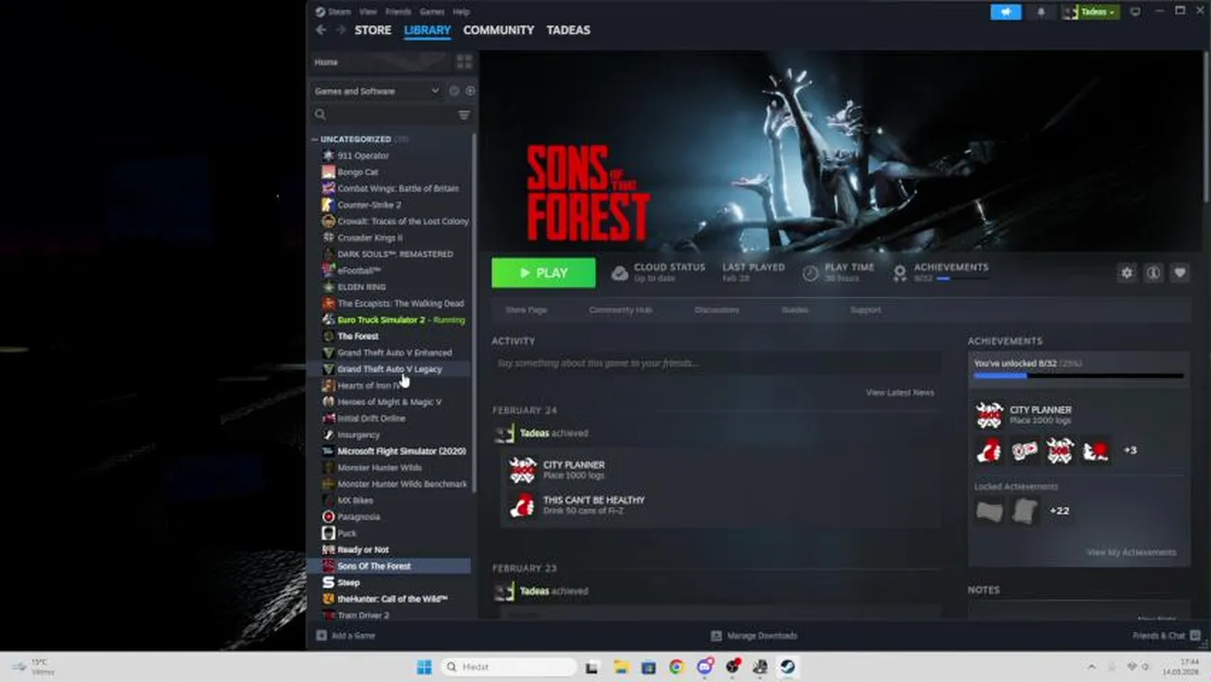1211x682 pixels.
Task: Open the Games menu
Action: point(432,11)
